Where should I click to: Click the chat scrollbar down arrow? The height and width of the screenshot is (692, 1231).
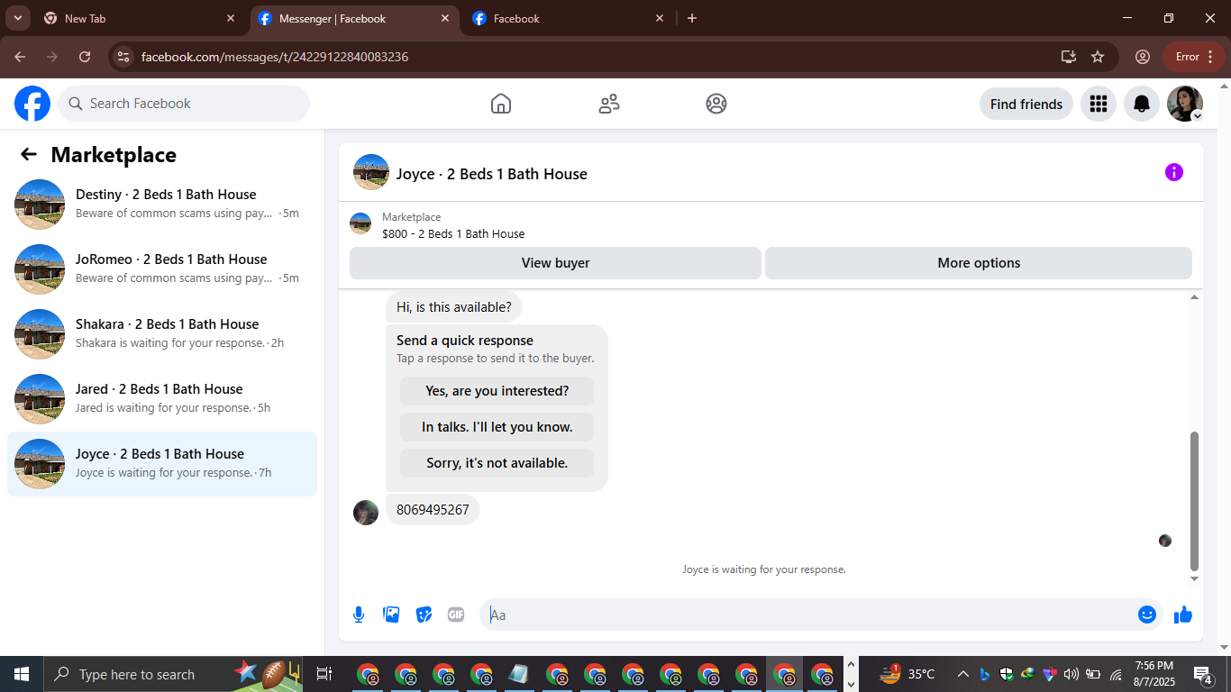1195,578
